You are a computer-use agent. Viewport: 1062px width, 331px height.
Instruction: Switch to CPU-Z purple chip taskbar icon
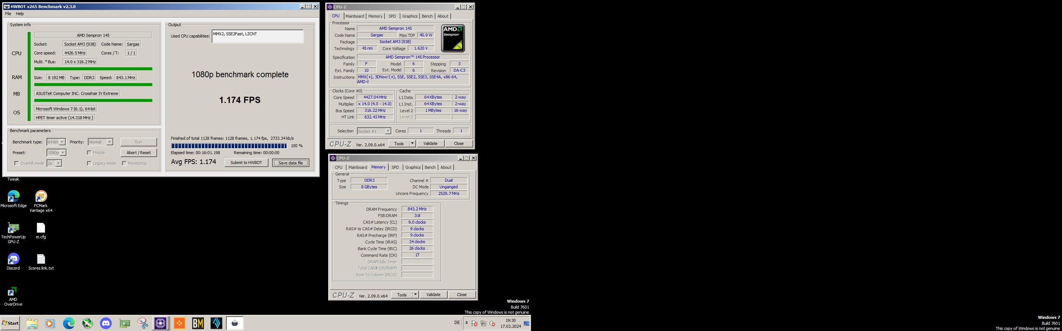160,323
